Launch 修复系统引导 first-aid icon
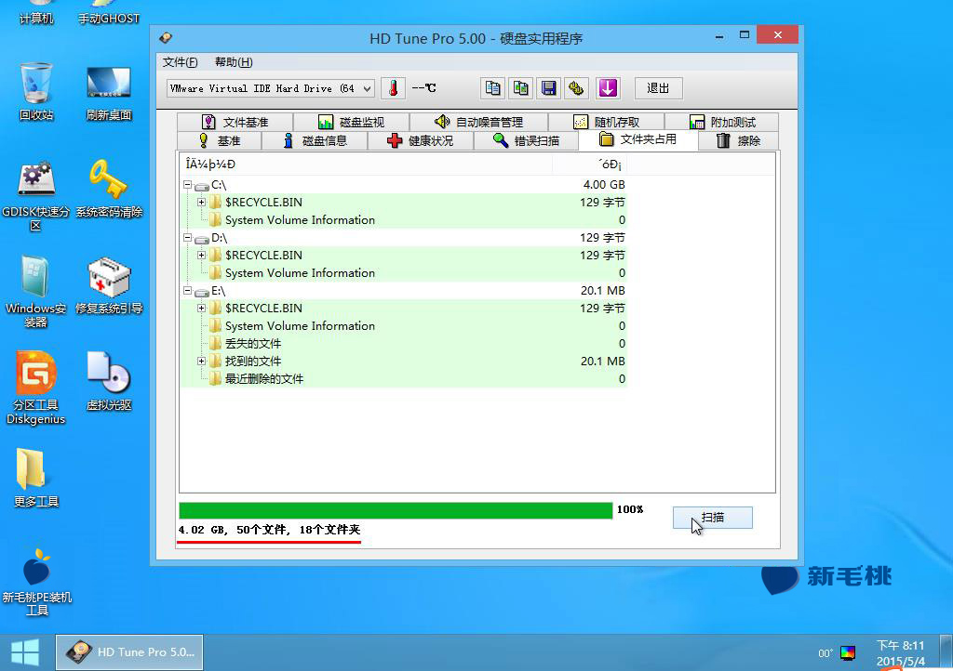Image resolution: width=953 pixels, height=671 pixels. (x=109, y=285)
